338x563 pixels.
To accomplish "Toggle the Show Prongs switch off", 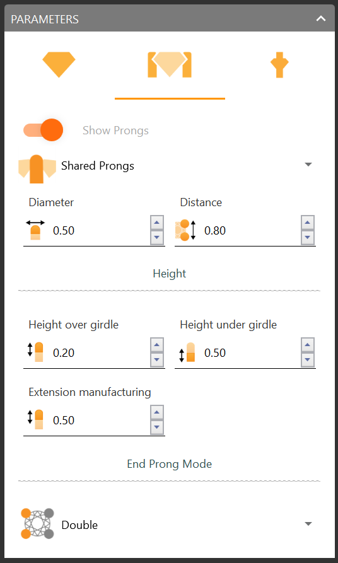I will (44, 130).
